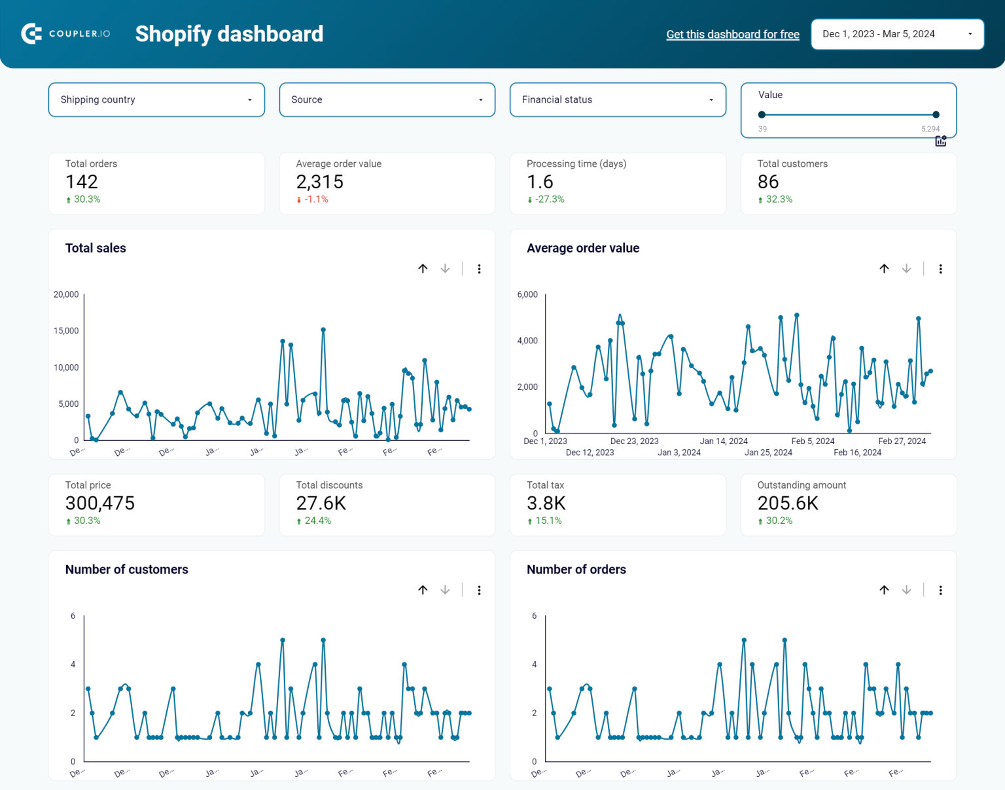Click the Total customers metric card
This screenshot has height=790, width=1005.
pos(848,183)
